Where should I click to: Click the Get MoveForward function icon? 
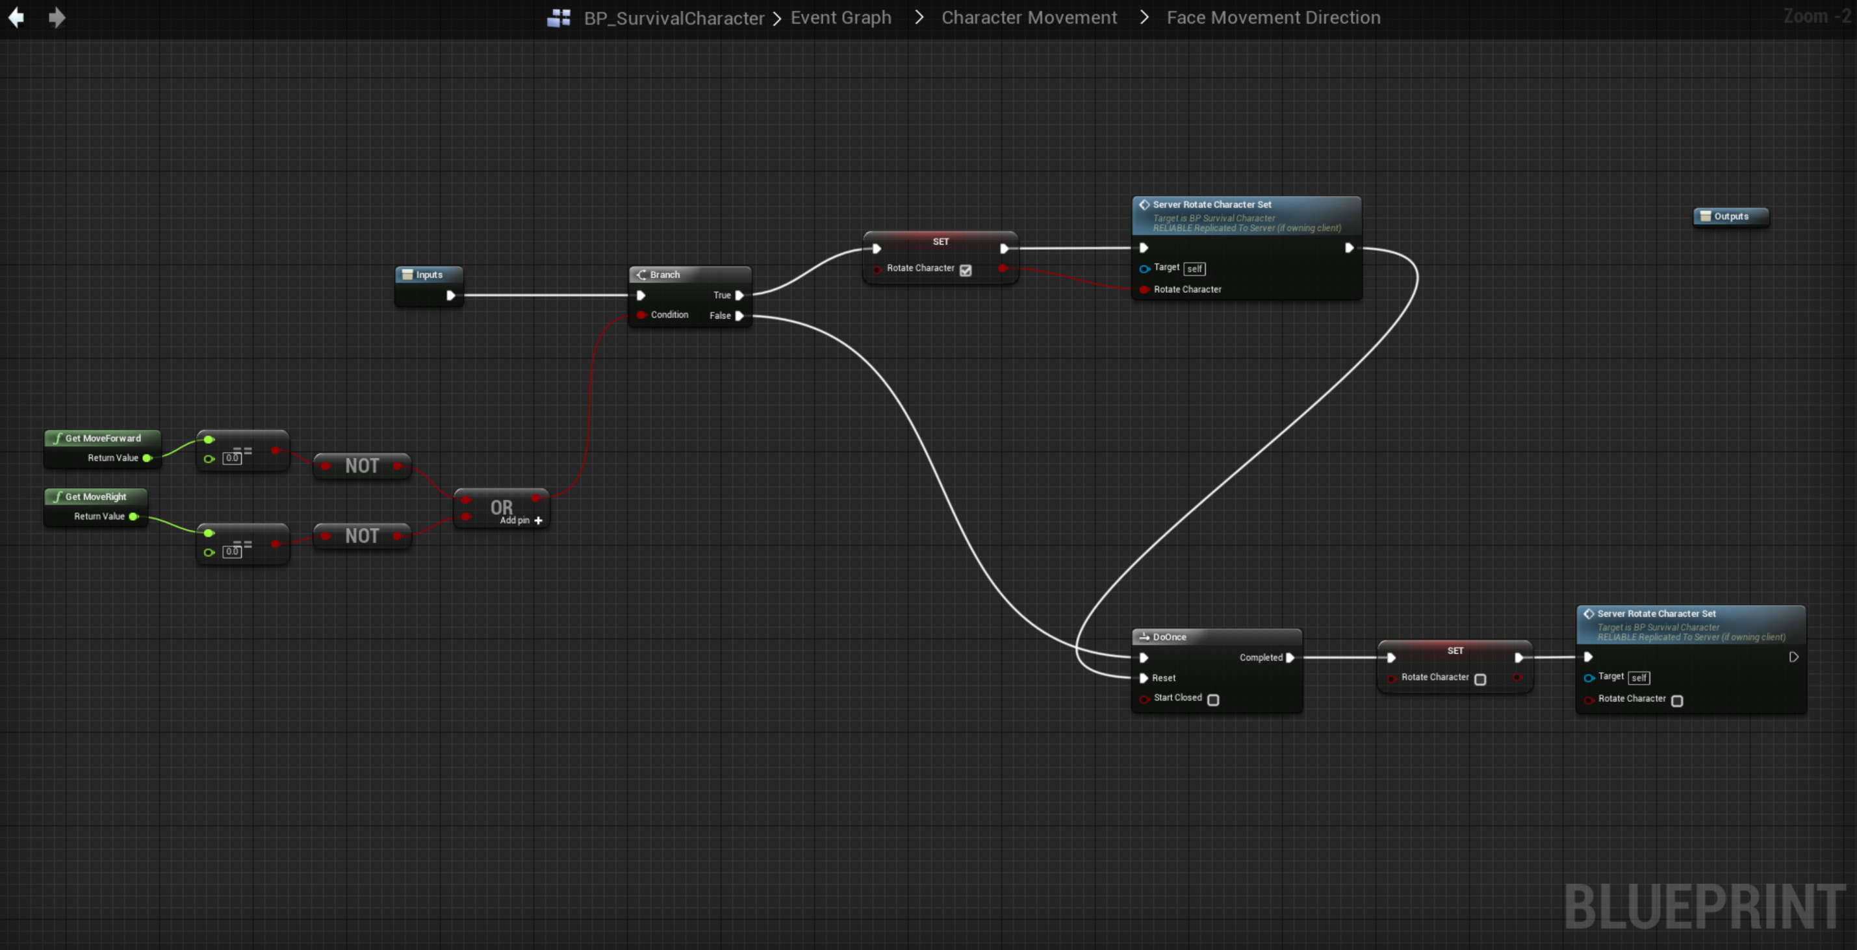57,438
